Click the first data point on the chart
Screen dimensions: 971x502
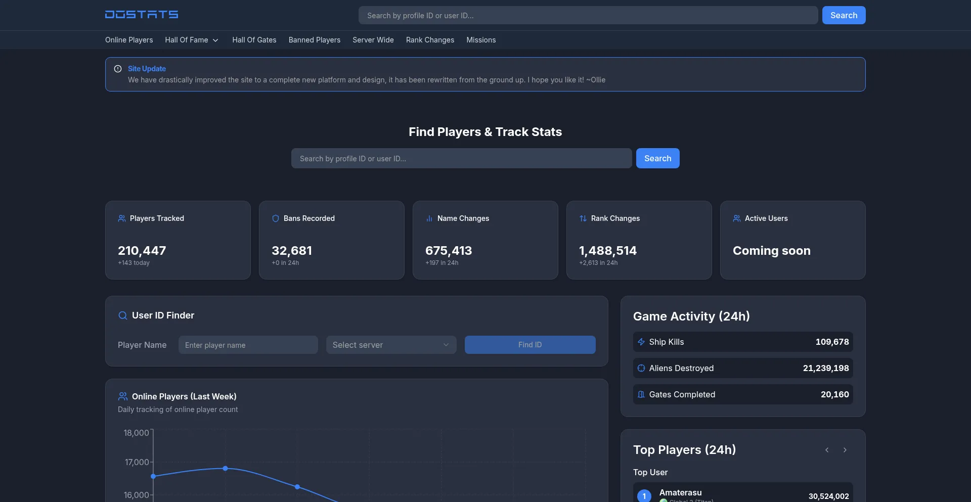[x=153, y=476]
